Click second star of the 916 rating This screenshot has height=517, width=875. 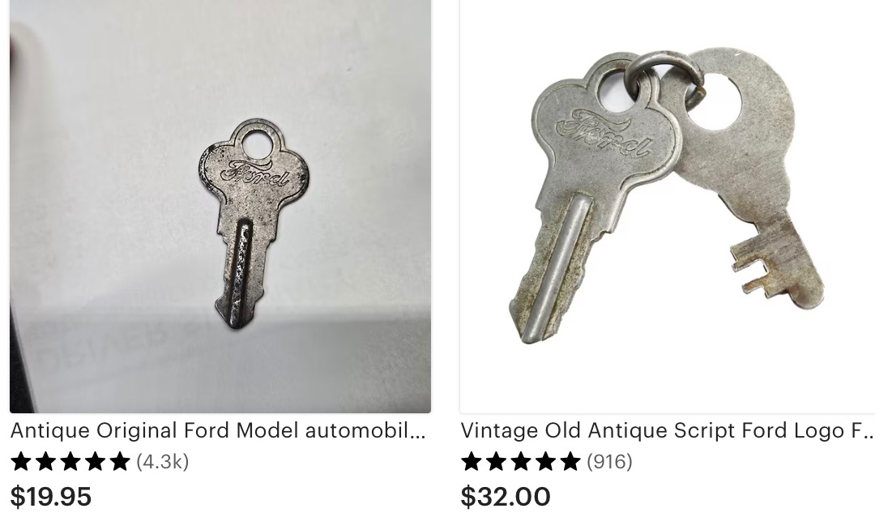[x=496, y=462]
